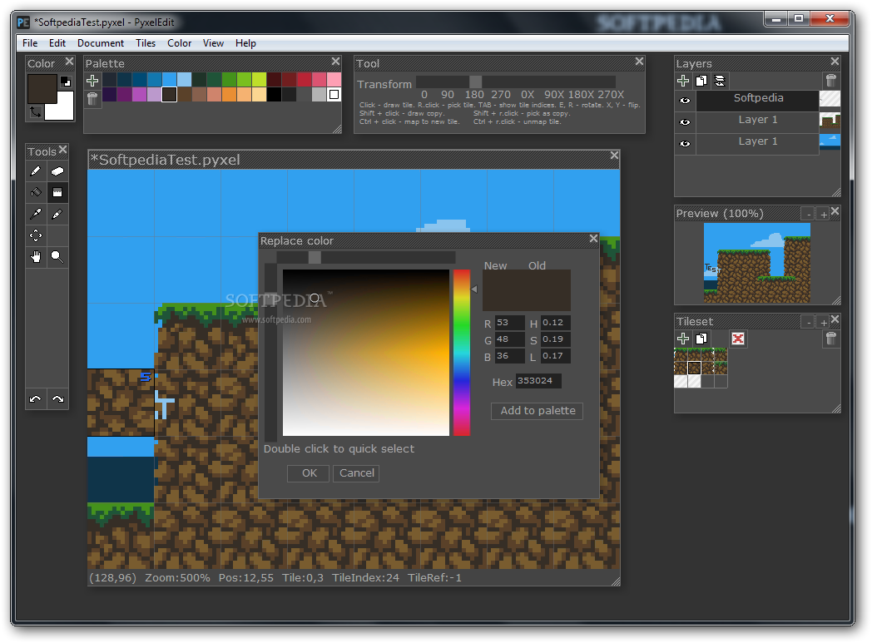Click the R value field
This screenshot has width=872, height=643.
(x=509, y=323)
